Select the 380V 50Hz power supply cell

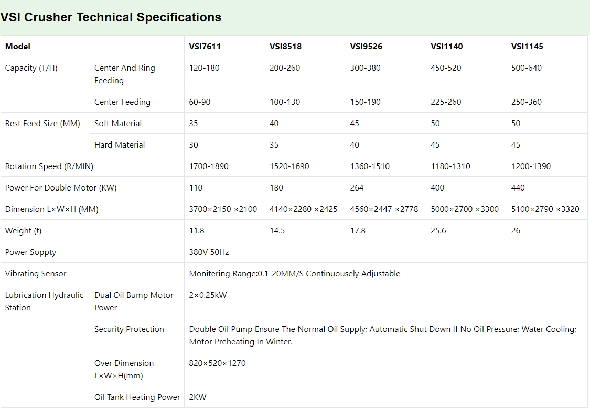coord(209,252)
